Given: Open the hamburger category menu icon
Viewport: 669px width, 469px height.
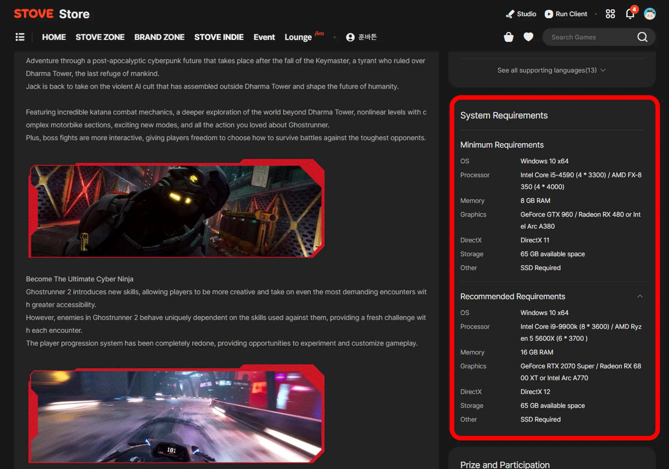Looking at the screenshot, I should pos(20,37).
